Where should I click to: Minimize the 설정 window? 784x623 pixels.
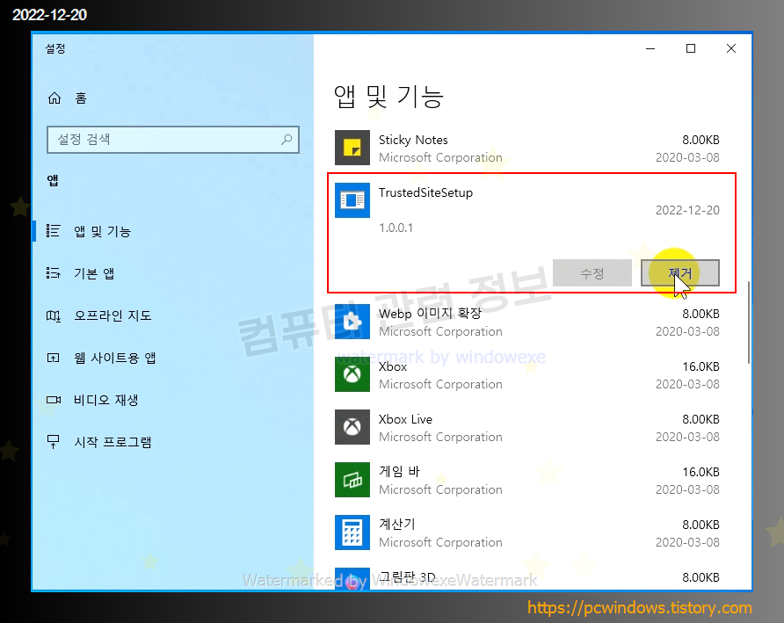point(650,48)
